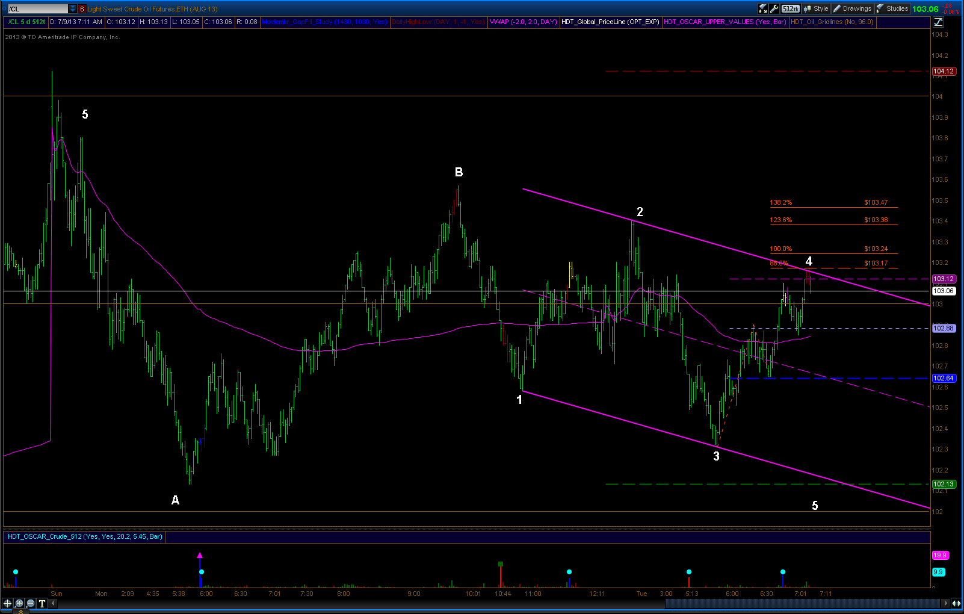Click the green square oscillator marker
Viewport: 964px width, 614px height.
[x=501, y=564]
